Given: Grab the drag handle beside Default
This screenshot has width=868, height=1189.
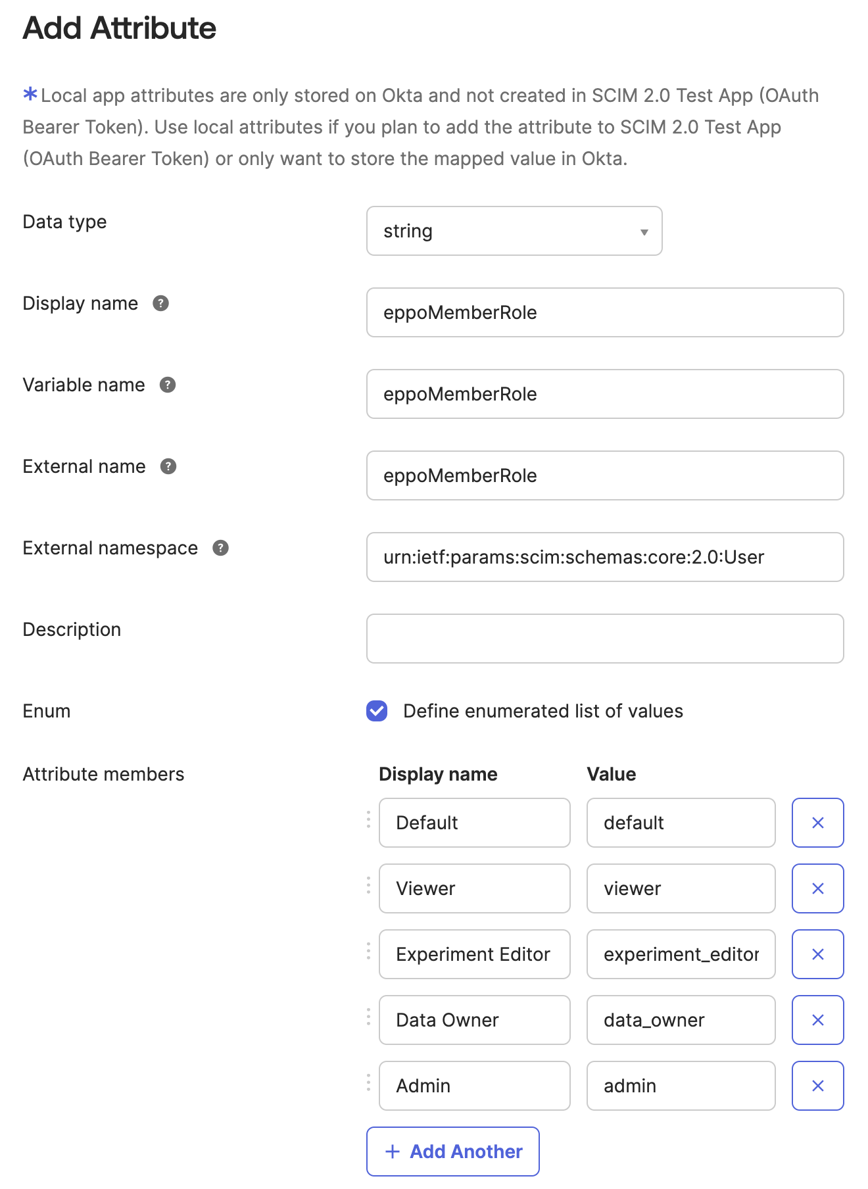Looking at the screenshot, I should click(x=368, y=819).
